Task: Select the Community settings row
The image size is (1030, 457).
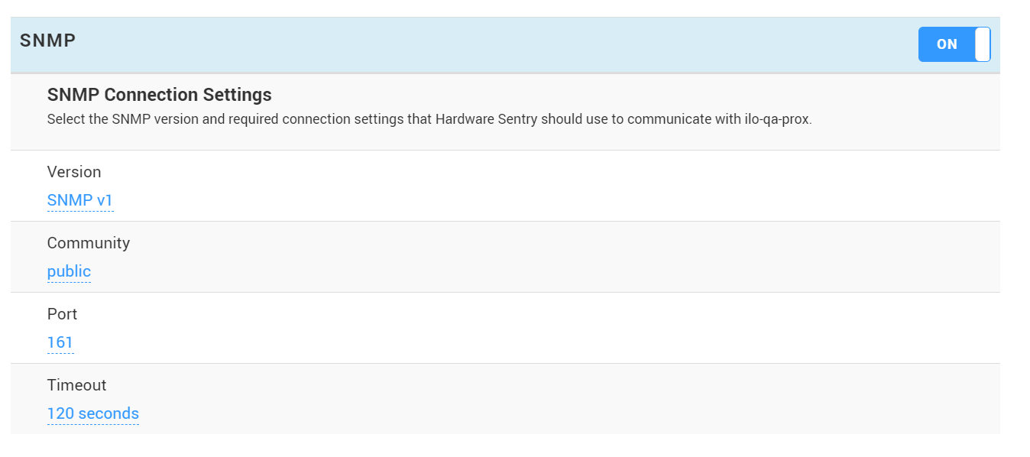Action: [306, 257]
